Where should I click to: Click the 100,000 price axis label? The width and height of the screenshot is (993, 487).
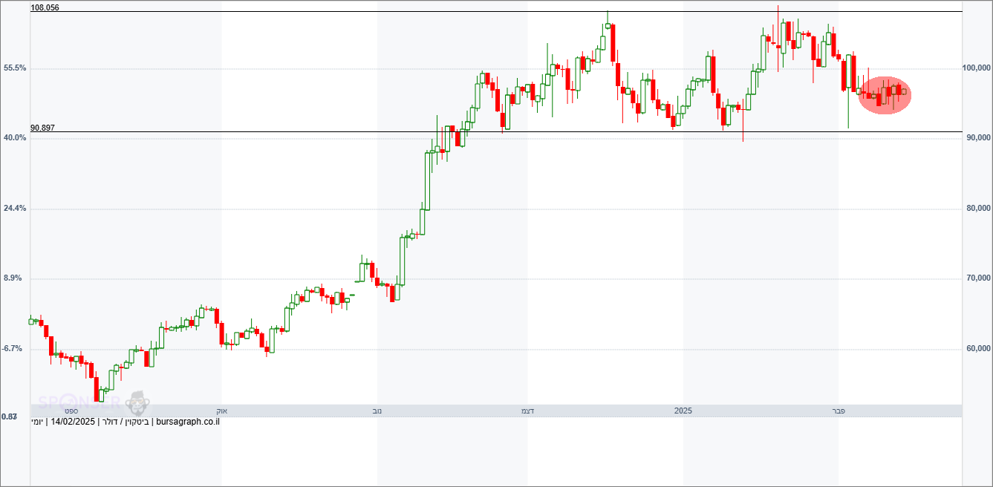point(977,68)
